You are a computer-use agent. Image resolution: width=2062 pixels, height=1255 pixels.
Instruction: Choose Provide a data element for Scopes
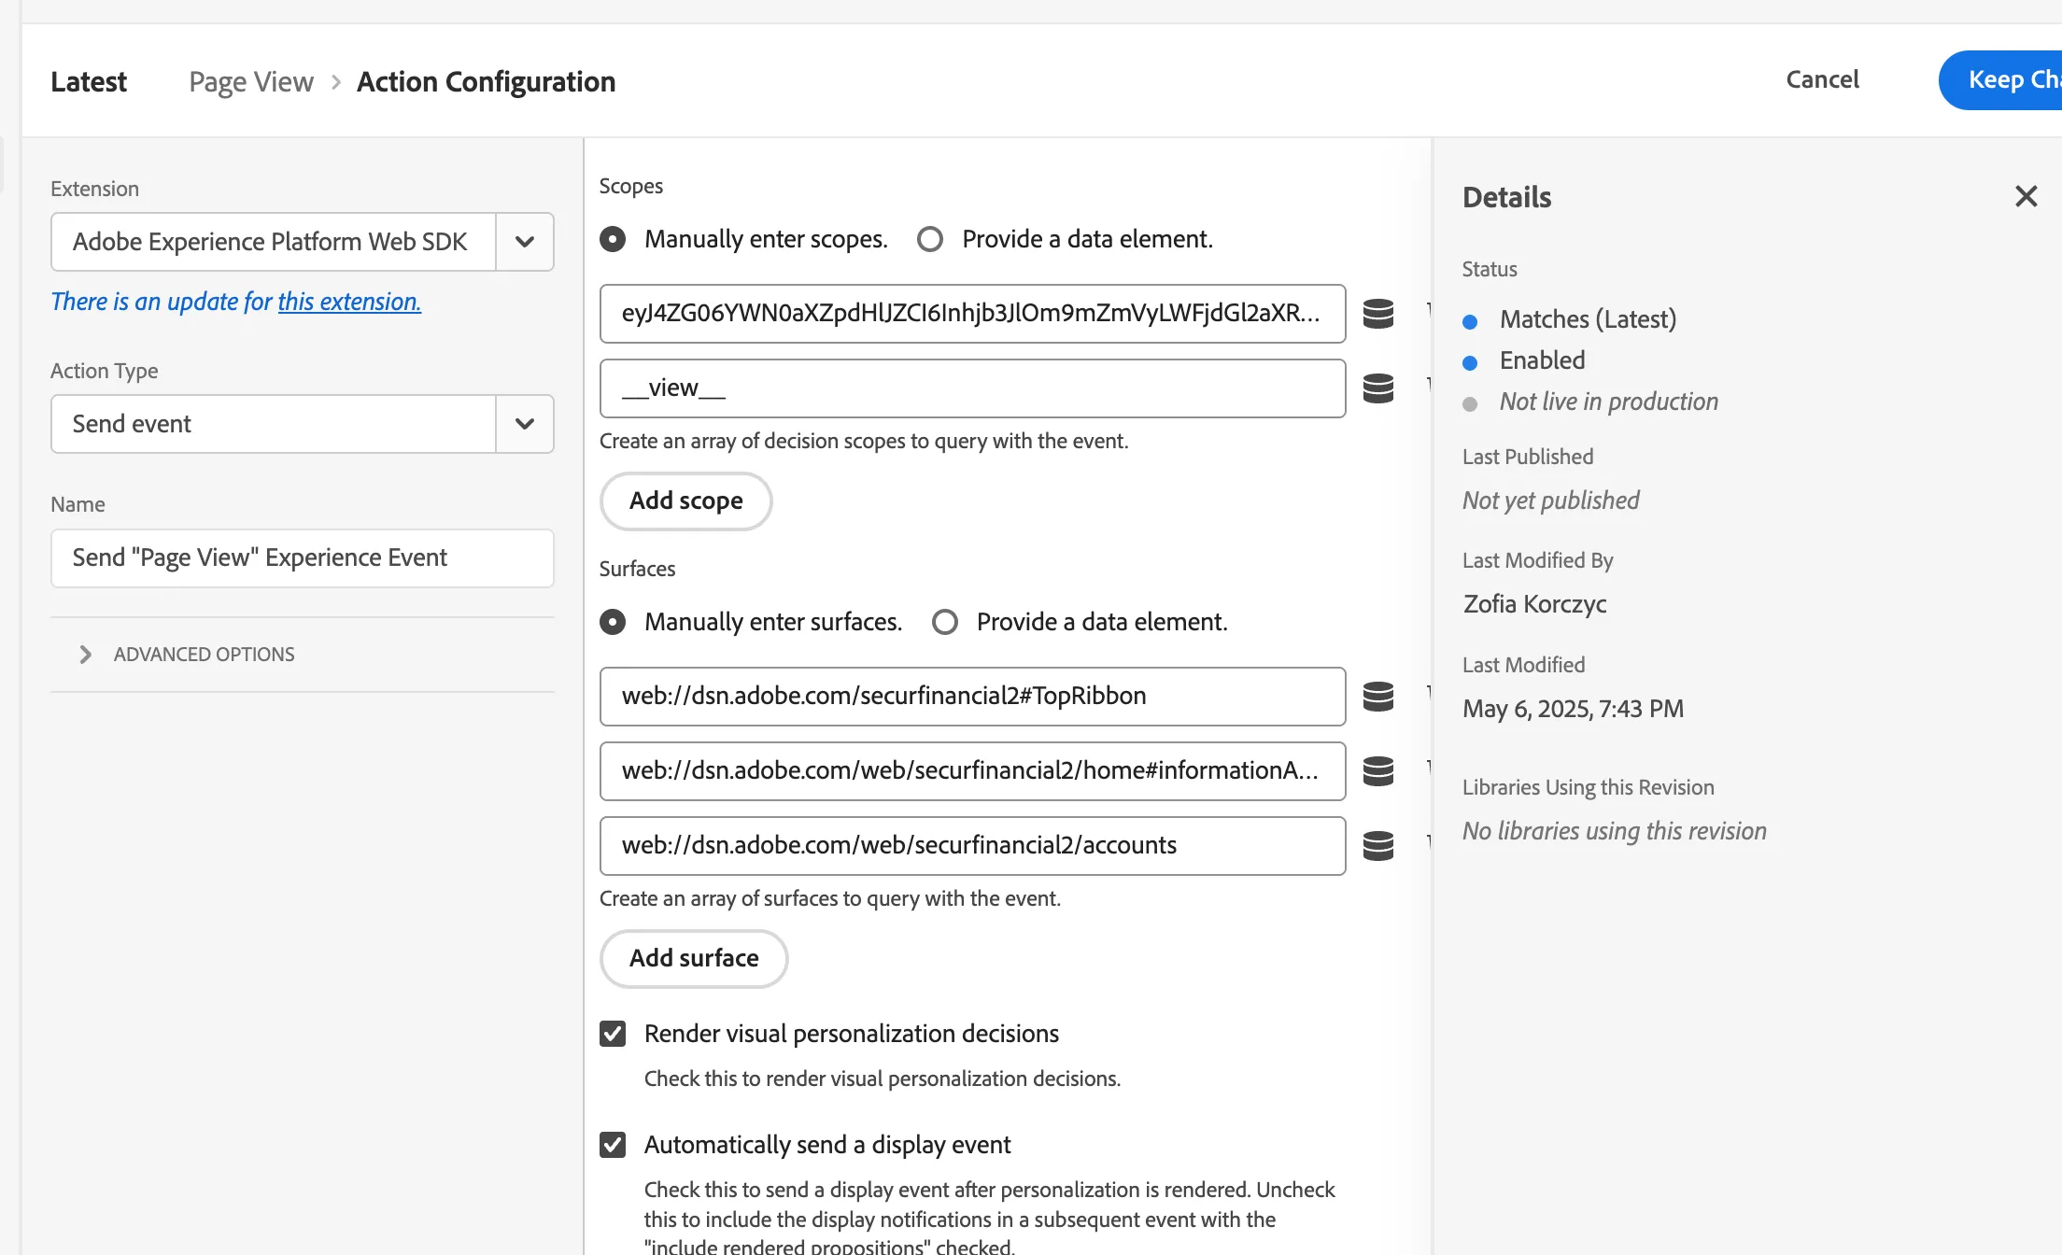(929, 240)
